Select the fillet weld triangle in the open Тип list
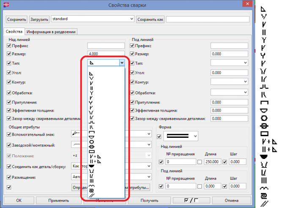 coord(91,74)
